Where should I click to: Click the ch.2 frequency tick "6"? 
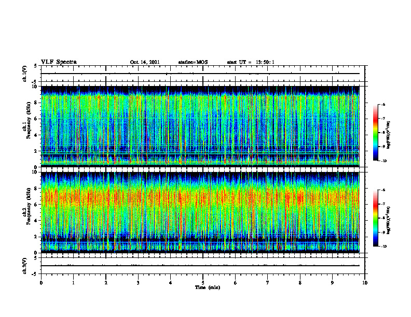pyautogui.click(x=36, y=205)
